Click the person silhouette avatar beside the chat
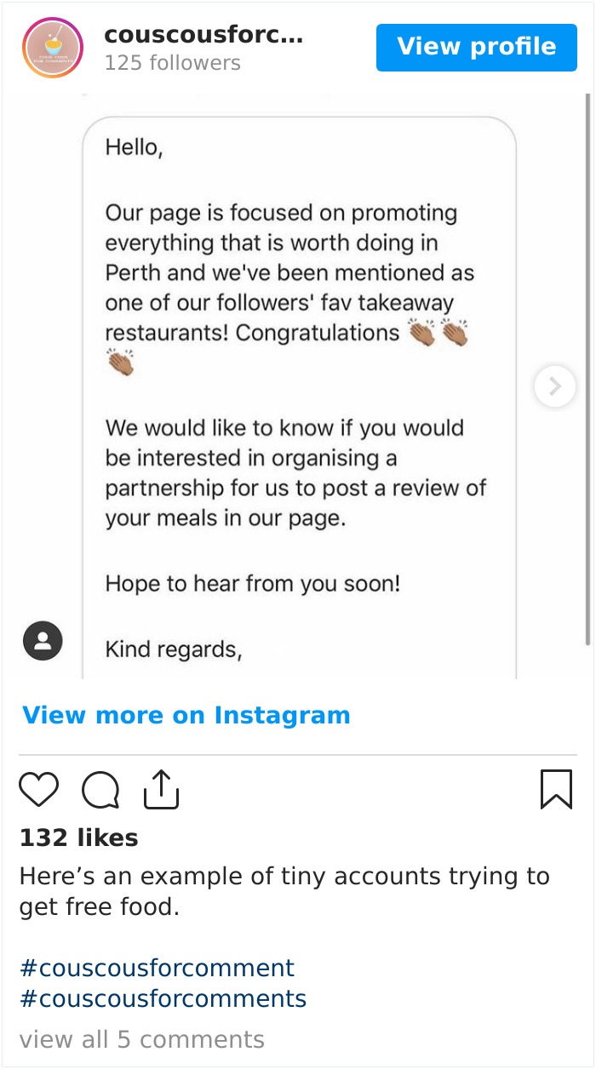Screen dimensions: 596x1069 point(43,641)
